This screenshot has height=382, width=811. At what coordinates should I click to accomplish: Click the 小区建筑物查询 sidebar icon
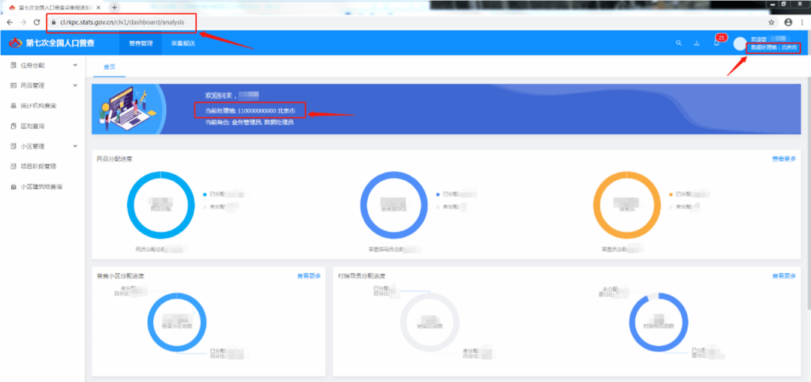tap(14, 187)
